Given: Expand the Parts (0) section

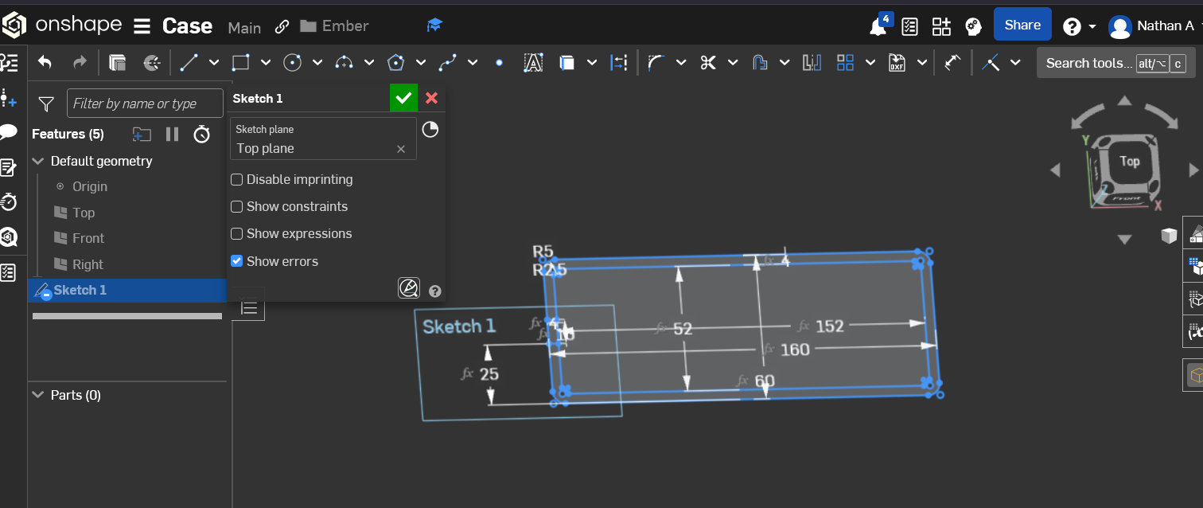Looking at the screenshot, I should 37,395.
